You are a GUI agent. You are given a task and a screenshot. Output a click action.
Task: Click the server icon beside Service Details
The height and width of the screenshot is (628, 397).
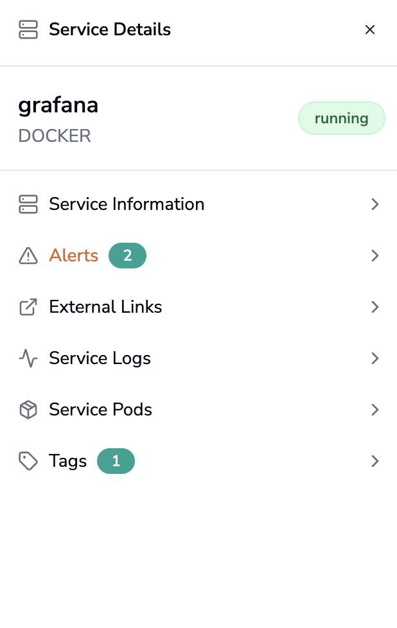(28, 30)
